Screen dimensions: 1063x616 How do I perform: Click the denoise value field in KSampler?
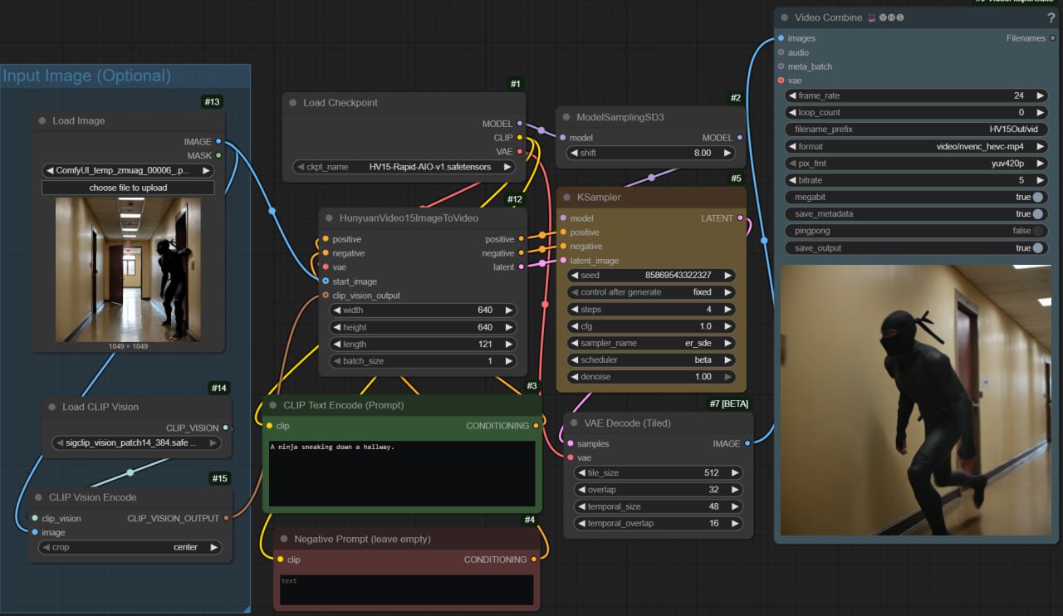click(x=652, y=377)
